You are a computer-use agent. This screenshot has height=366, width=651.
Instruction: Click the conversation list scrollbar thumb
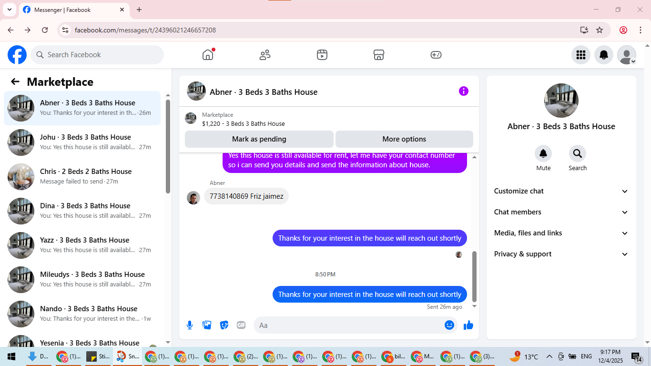point(168,146)
